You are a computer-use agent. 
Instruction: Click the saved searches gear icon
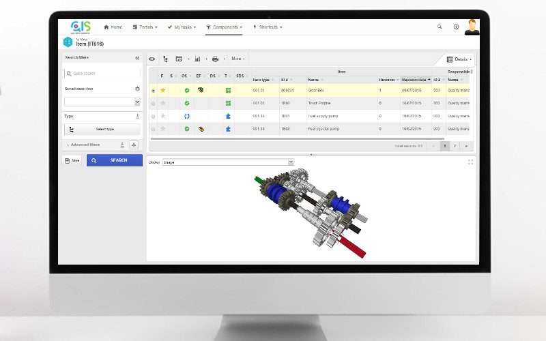(137, 89)
